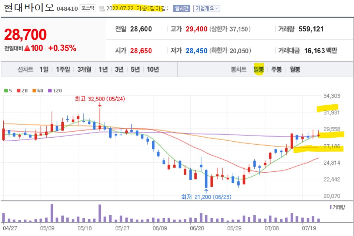
Task: Click the purple 120-day moving average legend swatch
Action: 50,91
